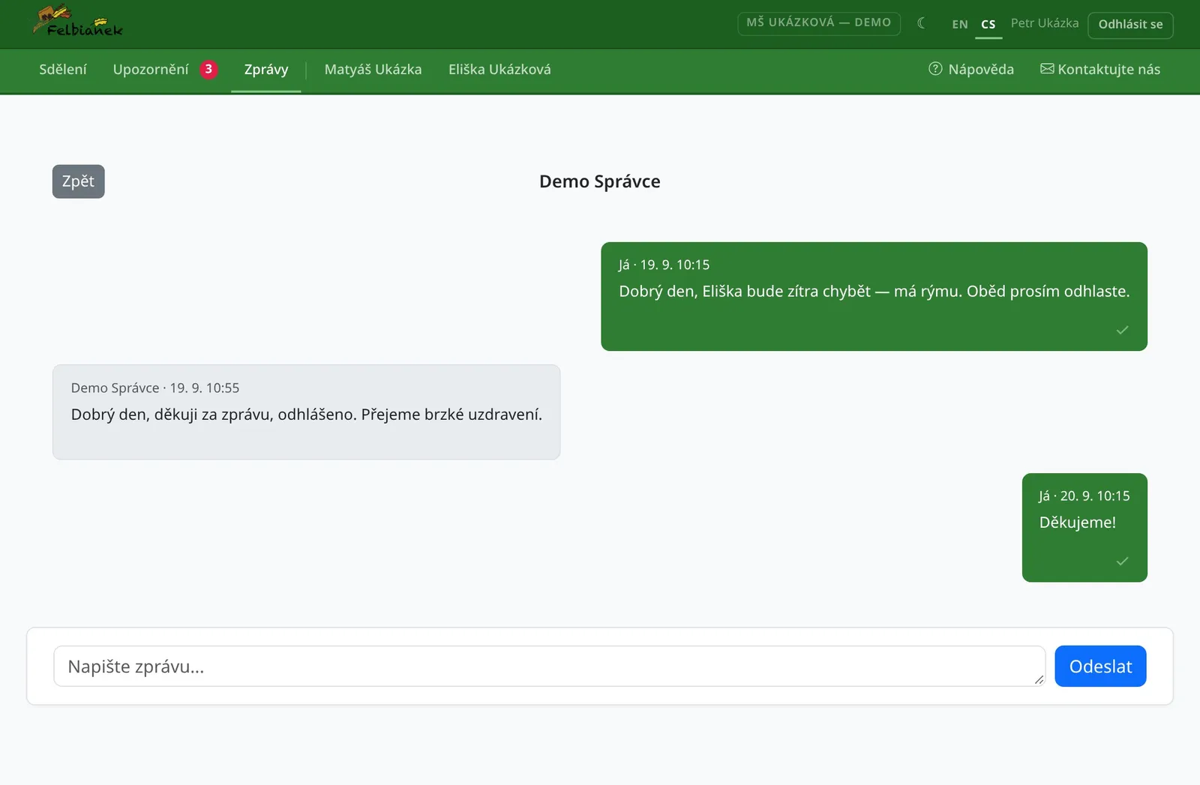Click the Kontaktujte nás envelope icon

pos(1047,69)
